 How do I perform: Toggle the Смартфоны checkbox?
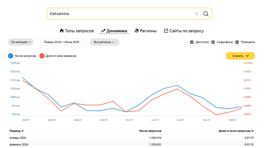point(213,42)
